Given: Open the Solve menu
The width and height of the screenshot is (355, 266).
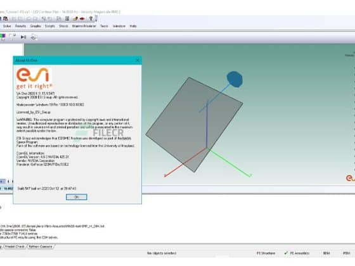Looking at the screenshot, I should click(7, 26).
